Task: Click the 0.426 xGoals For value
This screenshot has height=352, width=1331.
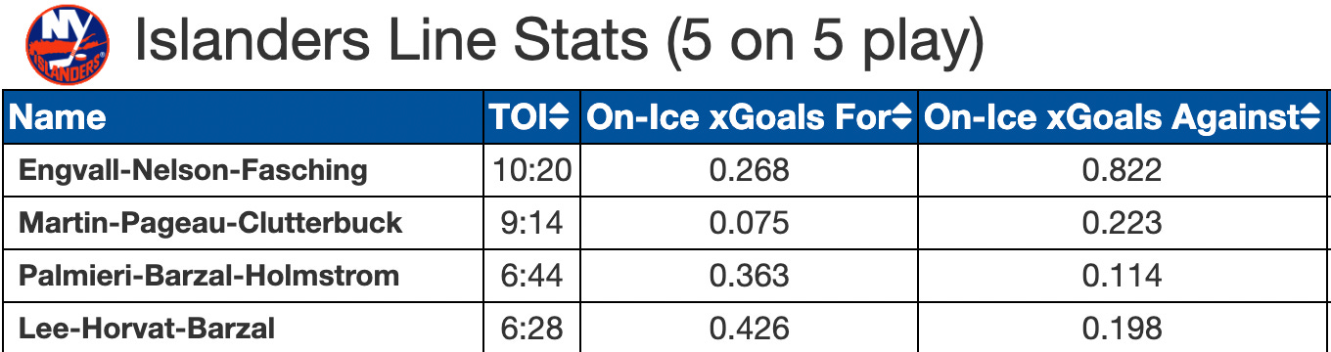Action: [x=749, y=327]
